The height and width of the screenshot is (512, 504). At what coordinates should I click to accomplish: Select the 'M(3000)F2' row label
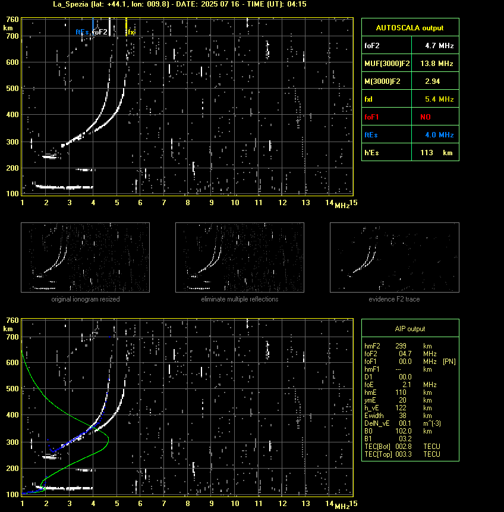(382, 81)
